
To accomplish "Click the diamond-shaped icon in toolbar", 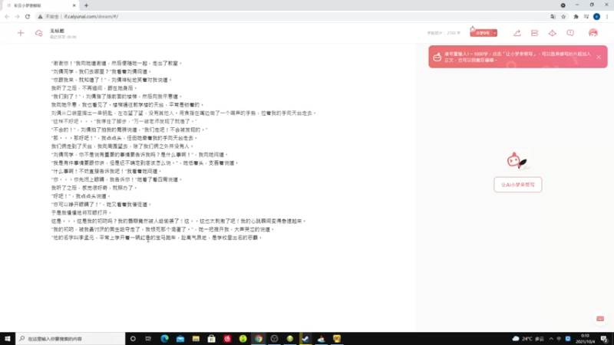I will point(552,33).
